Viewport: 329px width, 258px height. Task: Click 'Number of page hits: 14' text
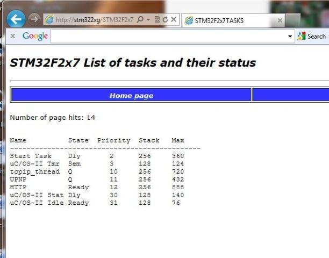tap(53, 118)
